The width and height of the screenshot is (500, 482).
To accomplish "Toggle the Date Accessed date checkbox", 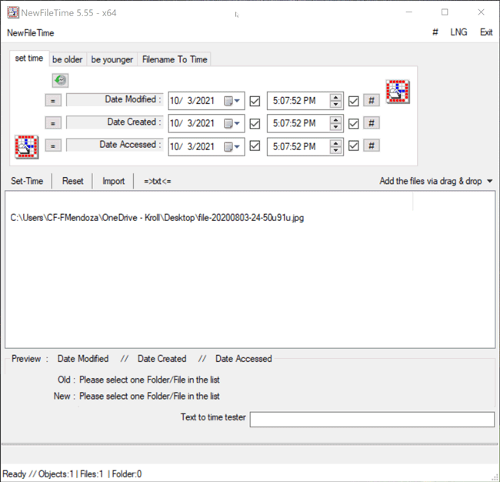I will coord(255,146).
